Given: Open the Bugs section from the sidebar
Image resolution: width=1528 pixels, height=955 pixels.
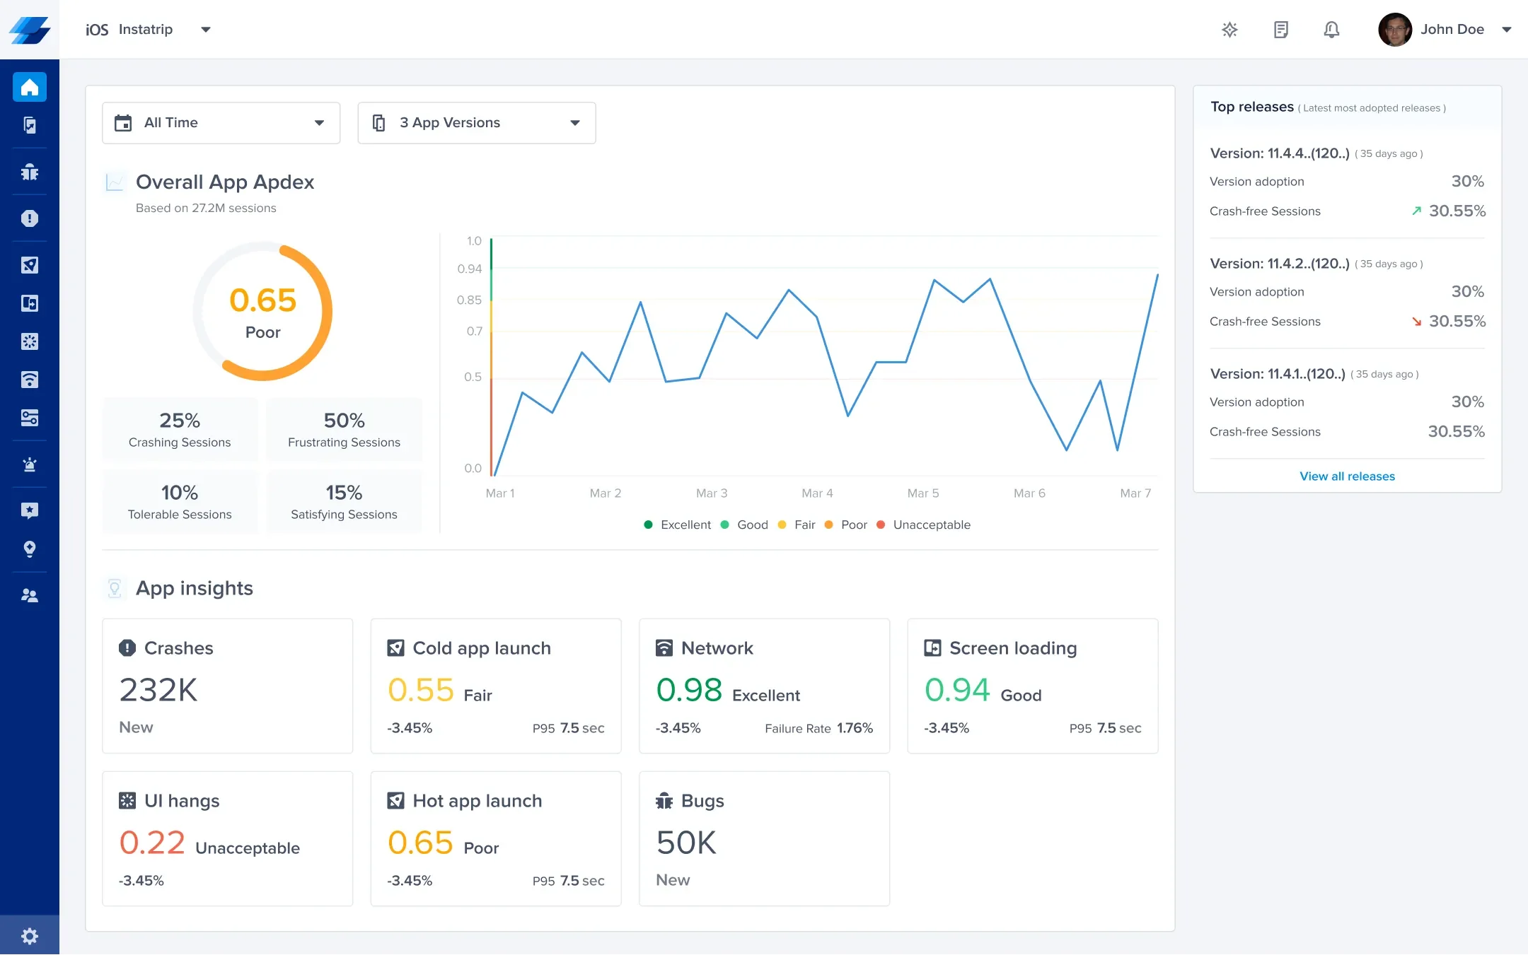Looking at the screenshot, I should [30, 171].
